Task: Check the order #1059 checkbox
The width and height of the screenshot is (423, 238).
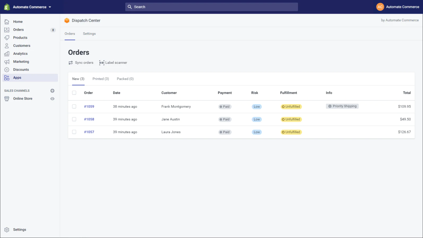Action: point(74,106)
